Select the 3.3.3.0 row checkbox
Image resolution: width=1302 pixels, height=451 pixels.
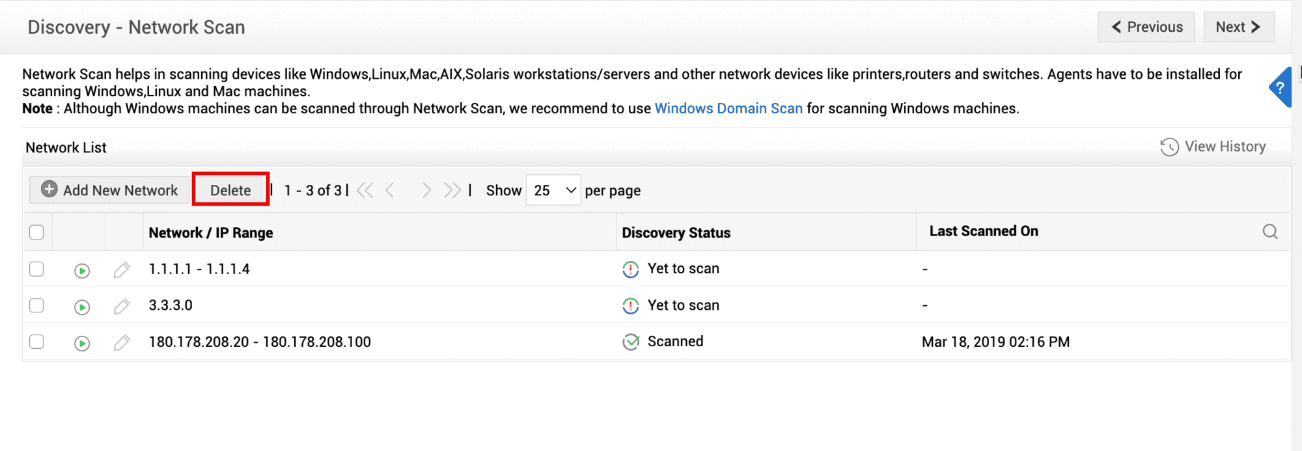(x=36, y=306)
